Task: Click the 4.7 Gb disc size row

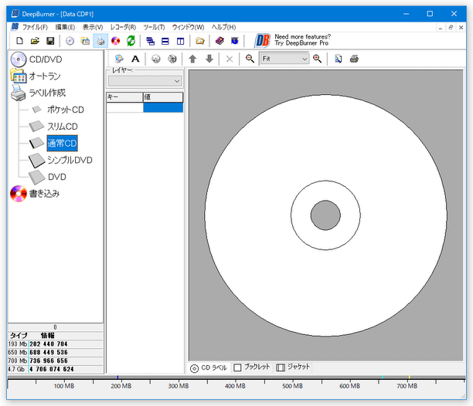Action: coord(55,369)
